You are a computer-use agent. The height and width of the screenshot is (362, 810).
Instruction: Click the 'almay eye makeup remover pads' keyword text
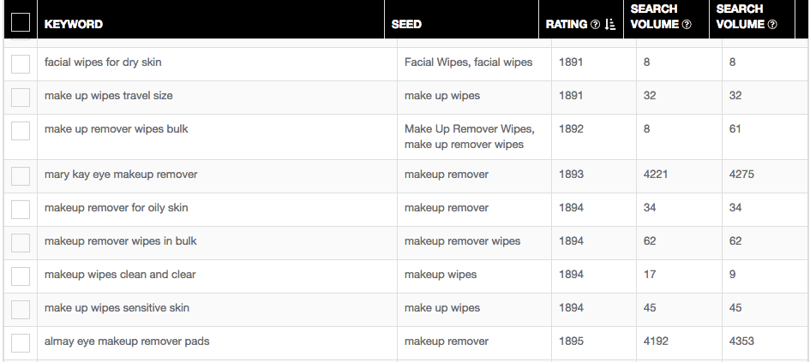click(127, 341)
